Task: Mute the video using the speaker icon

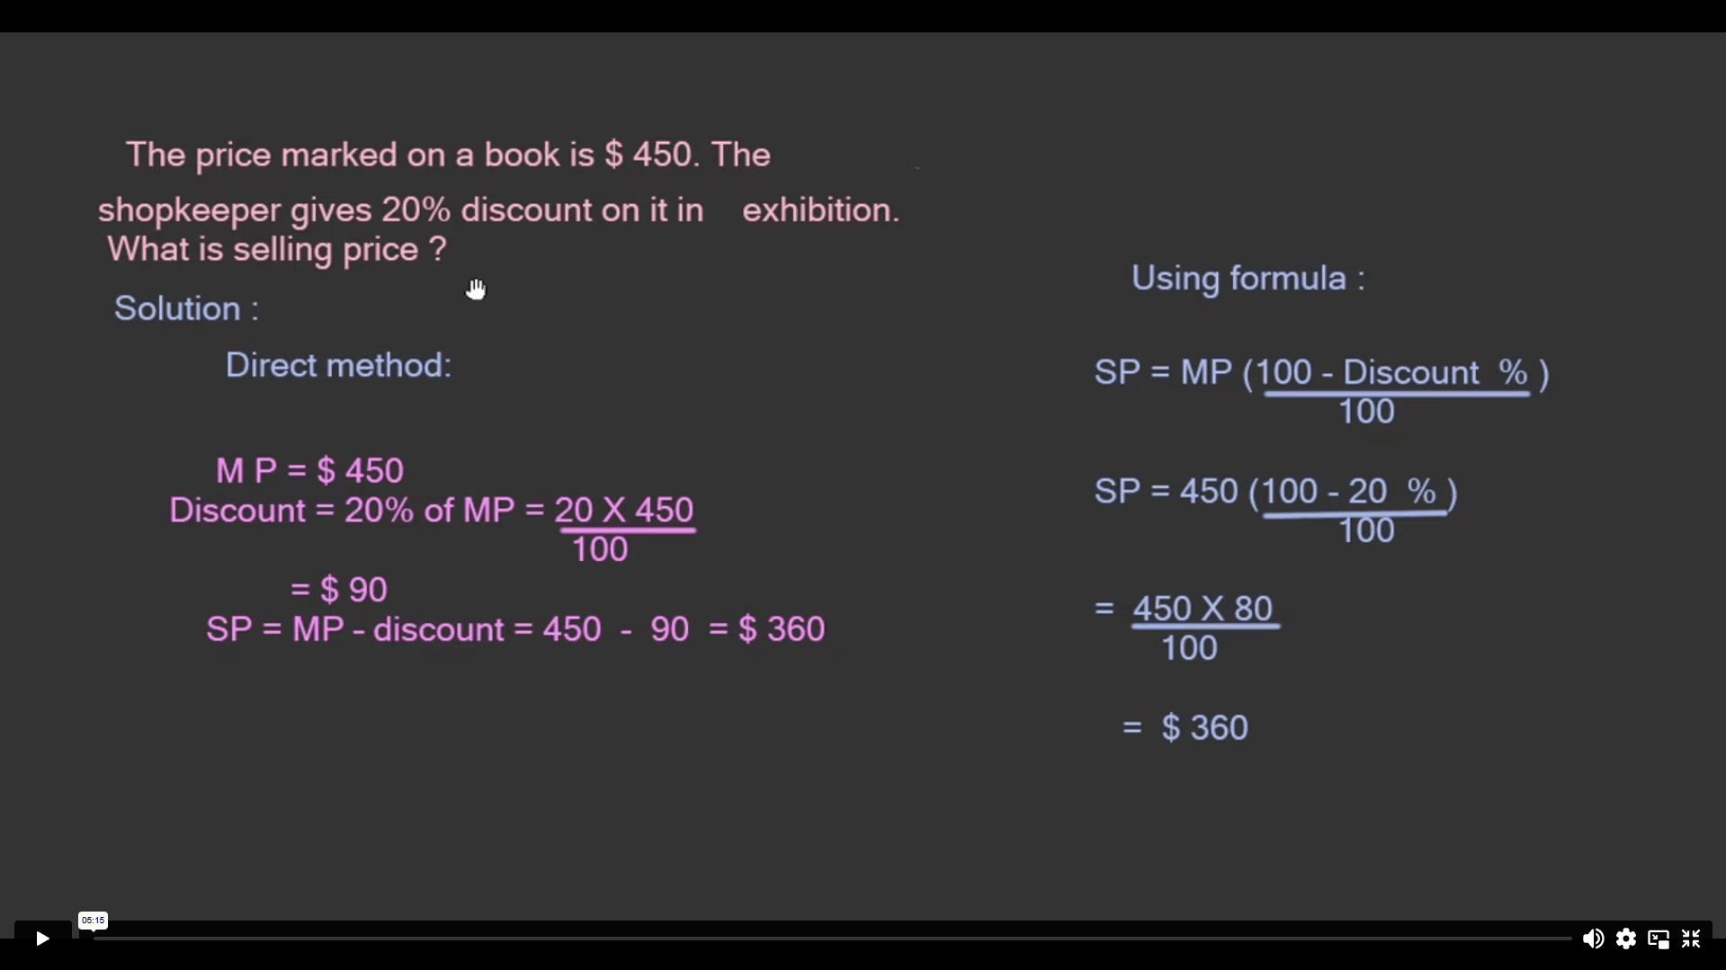Action: point(1592,939)
